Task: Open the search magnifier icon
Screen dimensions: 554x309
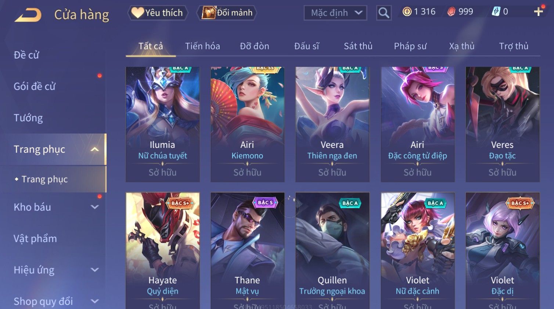Action: coord(384,13)
